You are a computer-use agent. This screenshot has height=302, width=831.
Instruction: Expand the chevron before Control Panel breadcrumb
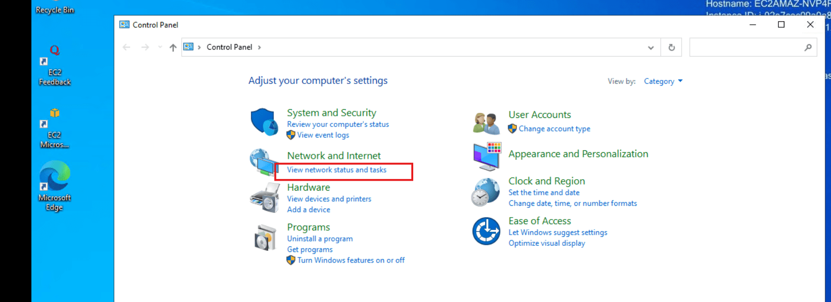point(200,48)
